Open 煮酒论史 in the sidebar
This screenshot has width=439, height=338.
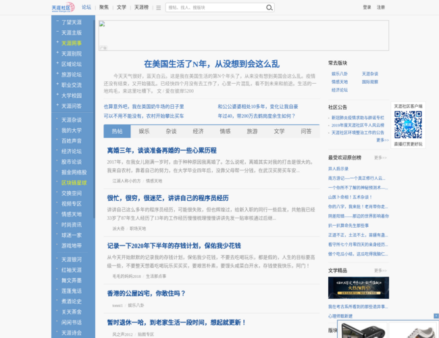pos(72,301)
